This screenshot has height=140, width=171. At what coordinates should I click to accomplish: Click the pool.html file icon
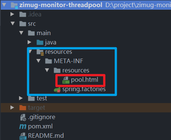(66, 80)
